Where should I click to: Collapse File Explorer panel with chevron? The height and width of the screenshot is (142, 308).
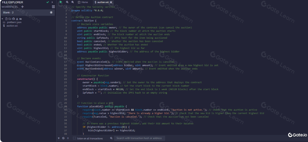(52, 2)
